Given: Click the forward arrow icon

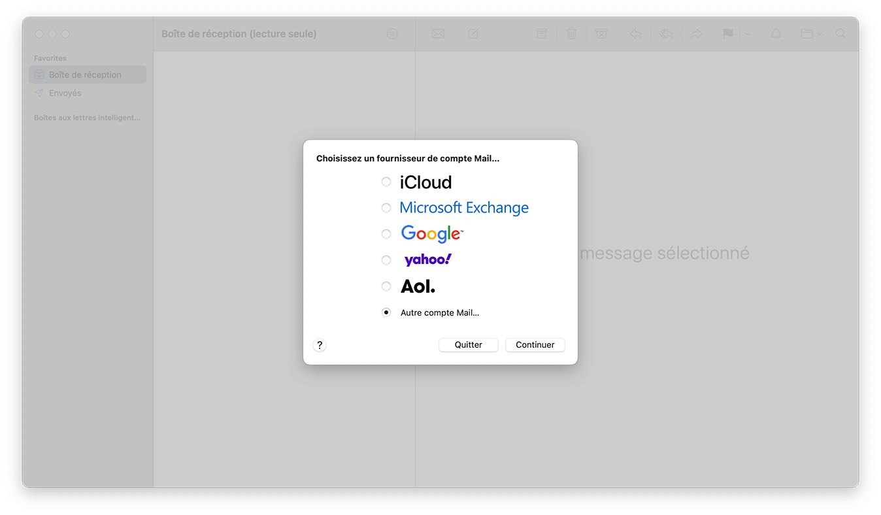Looking at the screenshot, I should point(696,34).
